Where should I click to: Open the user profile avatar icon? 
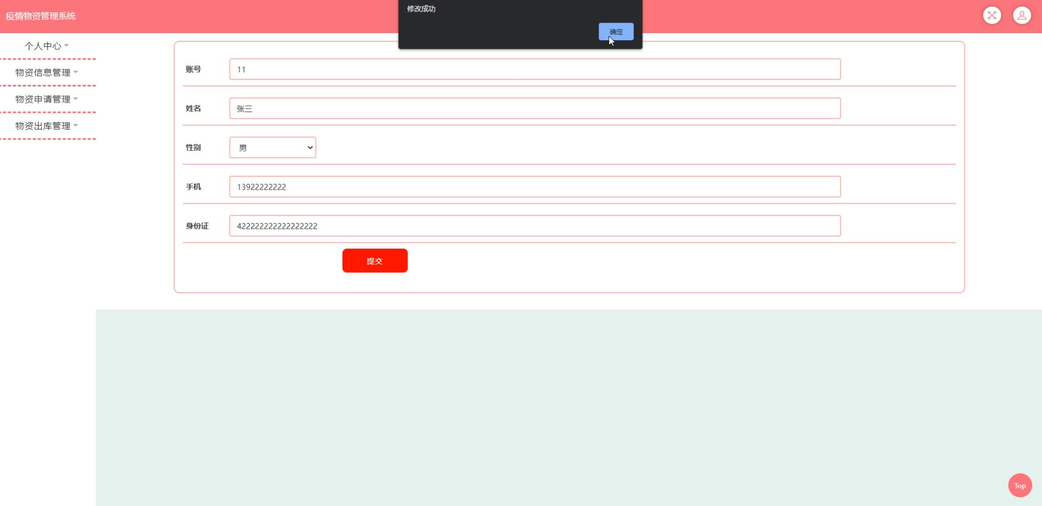1022,15
